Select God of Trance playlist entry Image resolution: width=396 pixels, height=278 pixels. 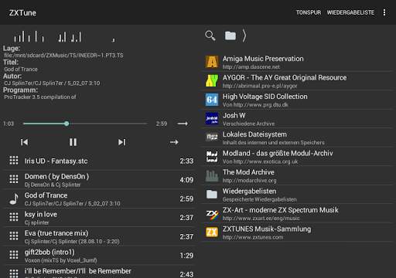[x=99, y=198]
